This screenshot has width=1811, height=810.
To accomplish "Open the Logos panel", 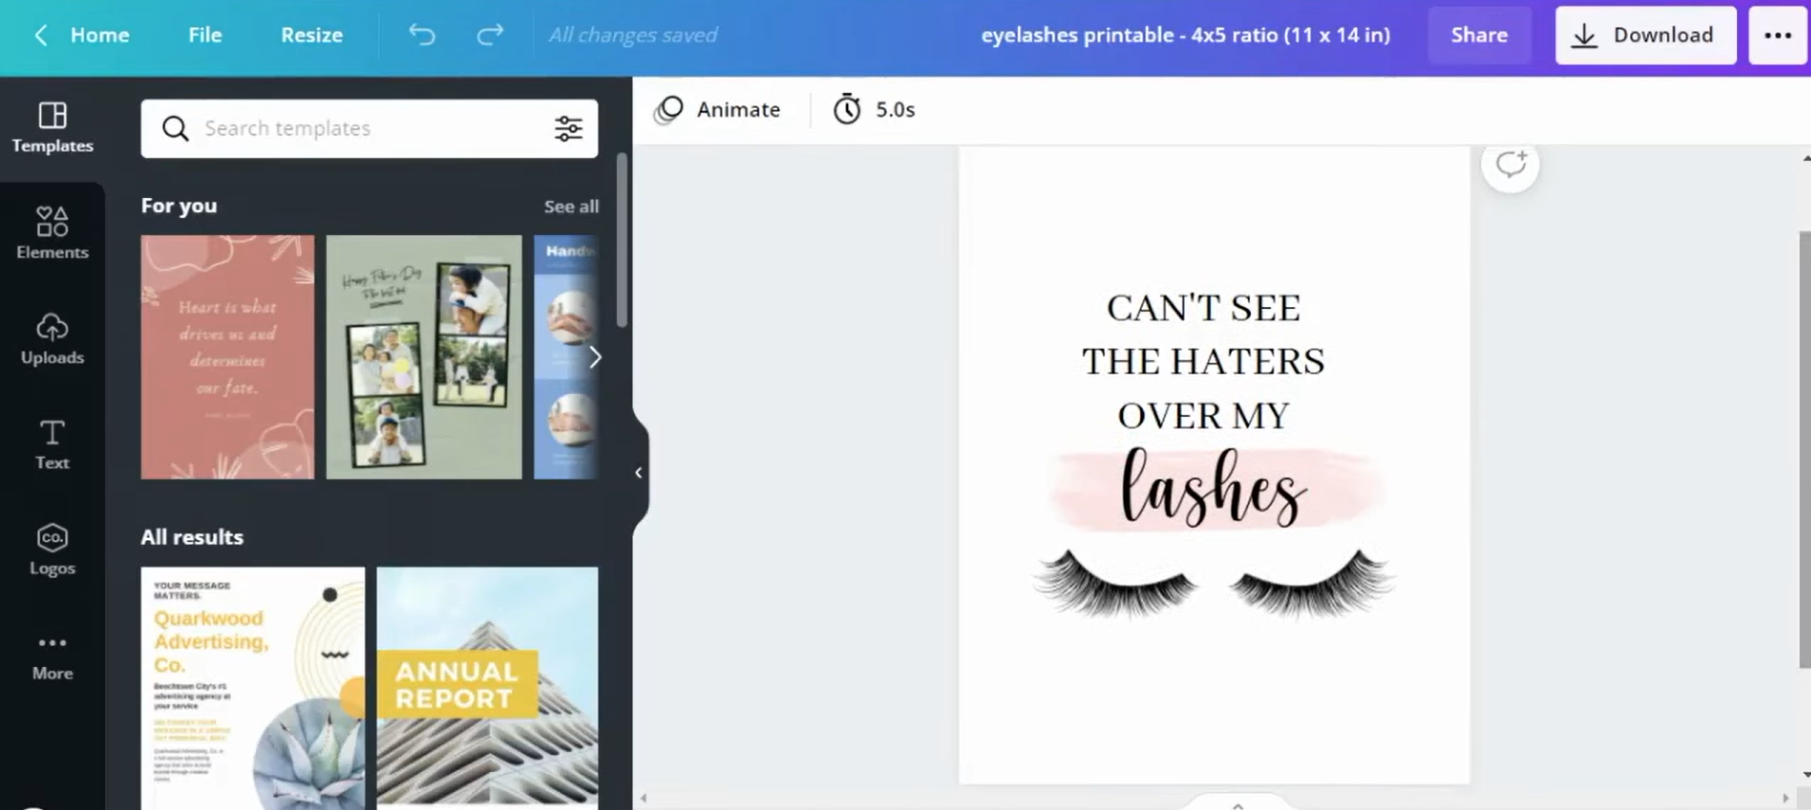I will tap(52, 549).
